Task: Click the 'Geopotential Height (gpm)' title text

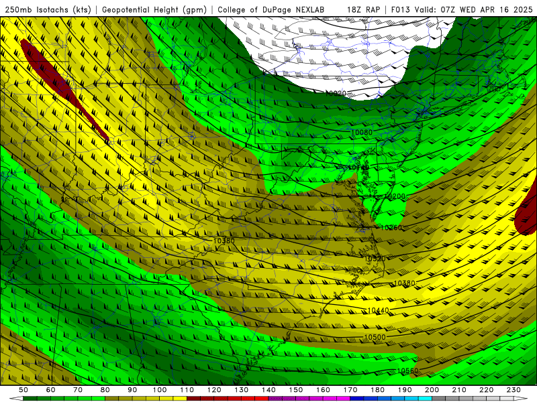Action: click(154, 9)
